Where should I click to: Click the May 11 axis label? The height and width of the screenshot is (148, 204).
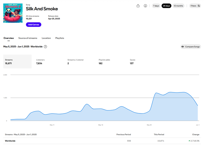pyautogui.click(x=52, y=125)
